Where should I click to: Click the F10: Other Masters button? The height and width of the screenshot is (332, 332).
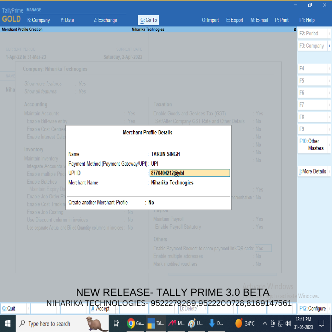pos(313,145)
